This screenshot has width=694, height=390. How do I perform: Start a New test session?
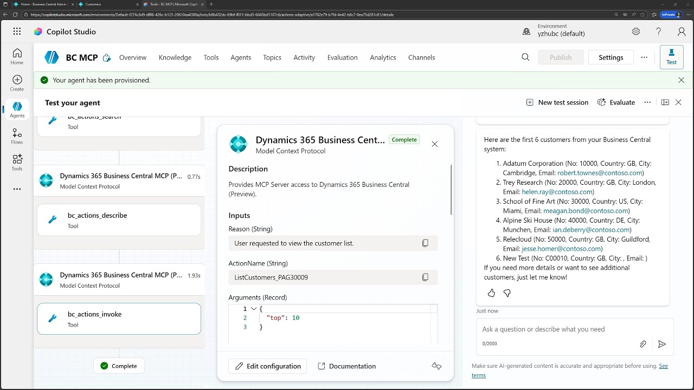point(557,102)
